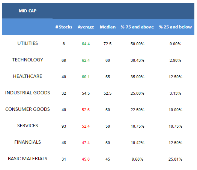Screen dimensions: 197x170
Task: Click the 93 stocks cell for Services
Action: [x=64, y=126]
